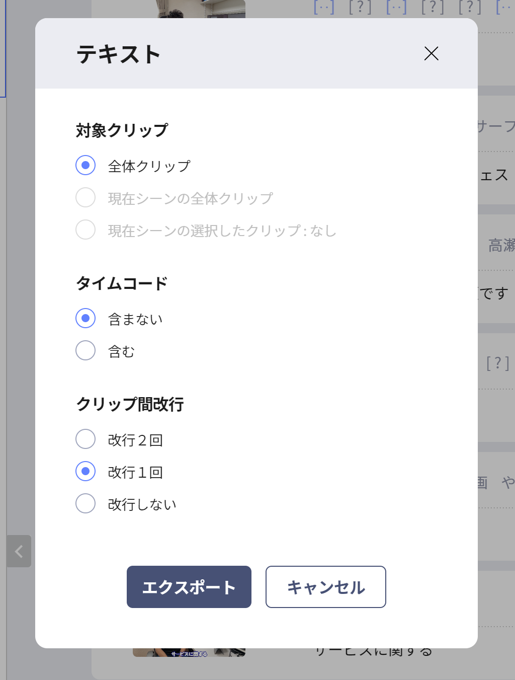Close the テキスト export dialog
Screen dimensions: 515x680
pos(431,53)
